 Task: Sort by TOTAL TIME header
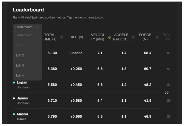(50, 37)
